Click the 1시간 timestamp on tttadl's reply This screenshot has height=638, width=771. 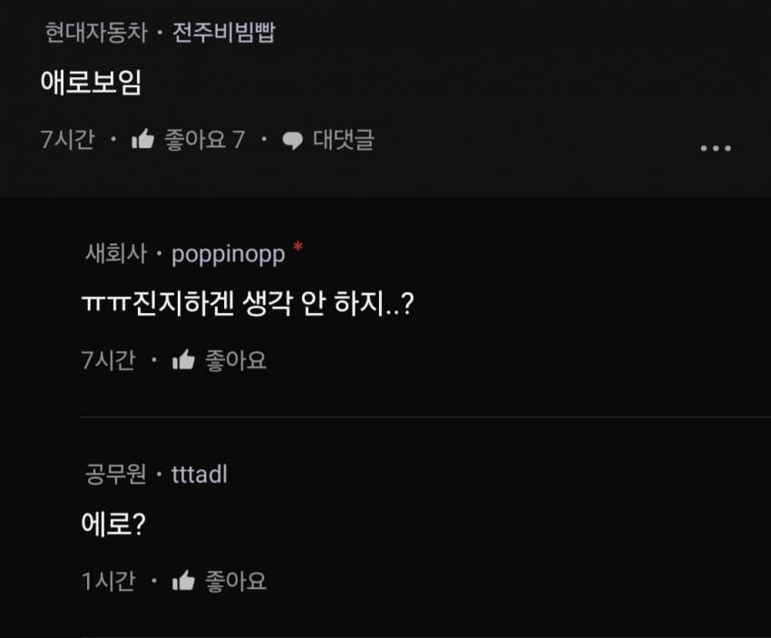pyautogui.click(x=108, y=581)
